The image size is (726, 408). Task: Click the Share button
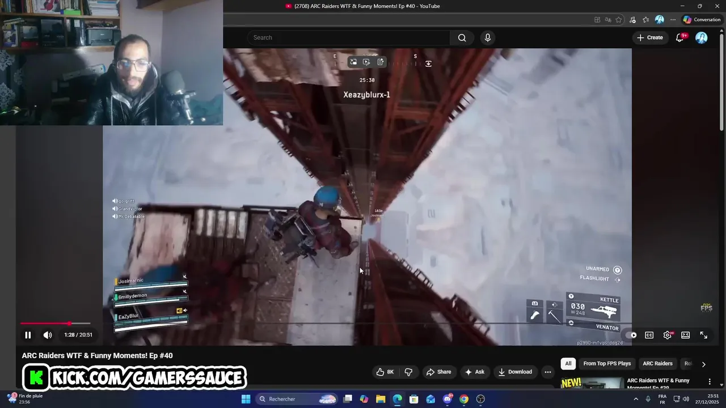[x=439, y=372]
